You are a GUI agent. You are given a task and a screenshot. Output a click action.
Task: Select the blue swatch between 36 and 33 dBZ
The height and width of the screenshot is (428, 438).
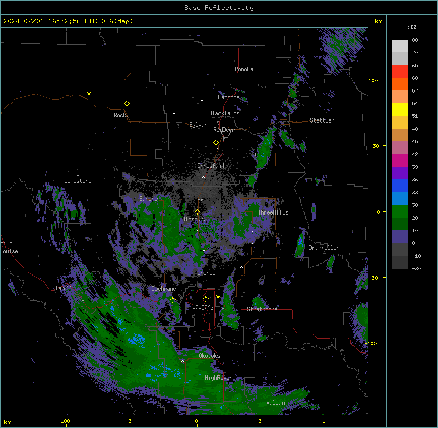point(399,186)
